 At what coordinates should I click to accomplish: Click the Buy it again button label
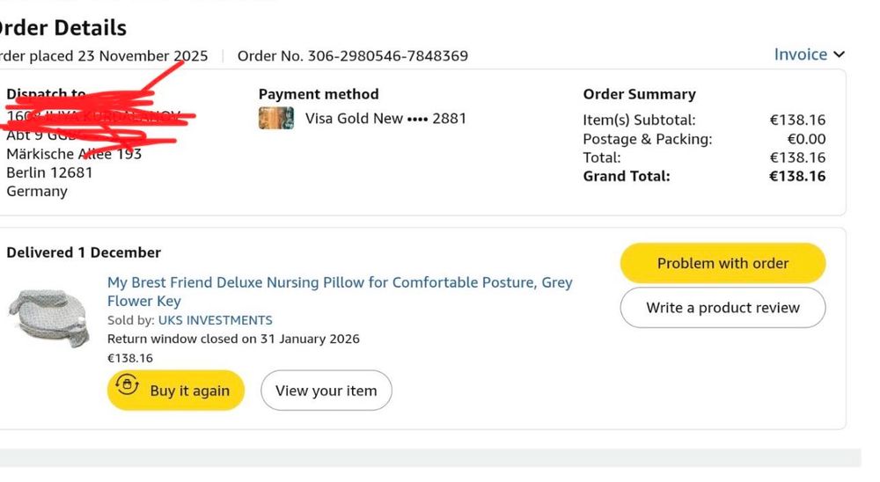tap(189, 391)
